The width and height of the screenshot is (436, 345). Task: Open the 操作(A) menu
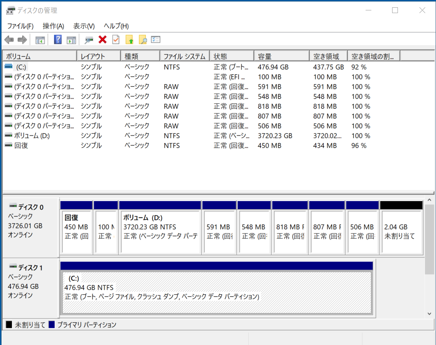pyautogui.click(x=53, y=26)
